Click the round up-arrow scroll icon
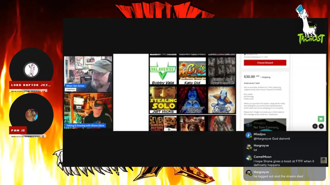 (321, 126)
